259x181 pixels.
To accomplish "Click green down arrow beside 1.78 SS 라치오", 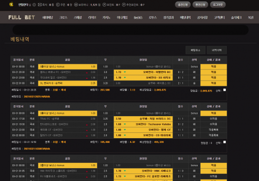I will click(125, 78).
